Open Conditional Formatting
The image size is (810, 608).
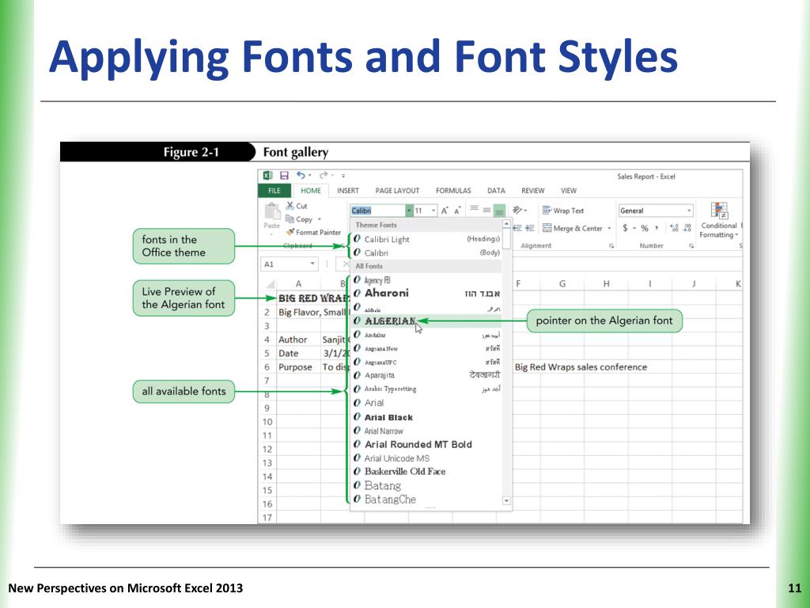point(719,220)
